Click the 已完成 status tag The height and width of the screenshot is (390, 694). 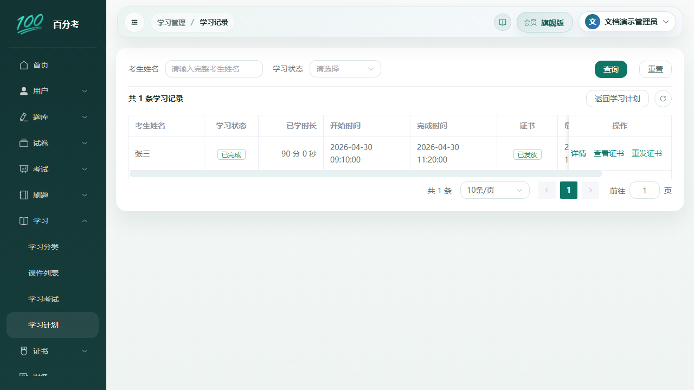pyautogui.click(x=232, y=154)
